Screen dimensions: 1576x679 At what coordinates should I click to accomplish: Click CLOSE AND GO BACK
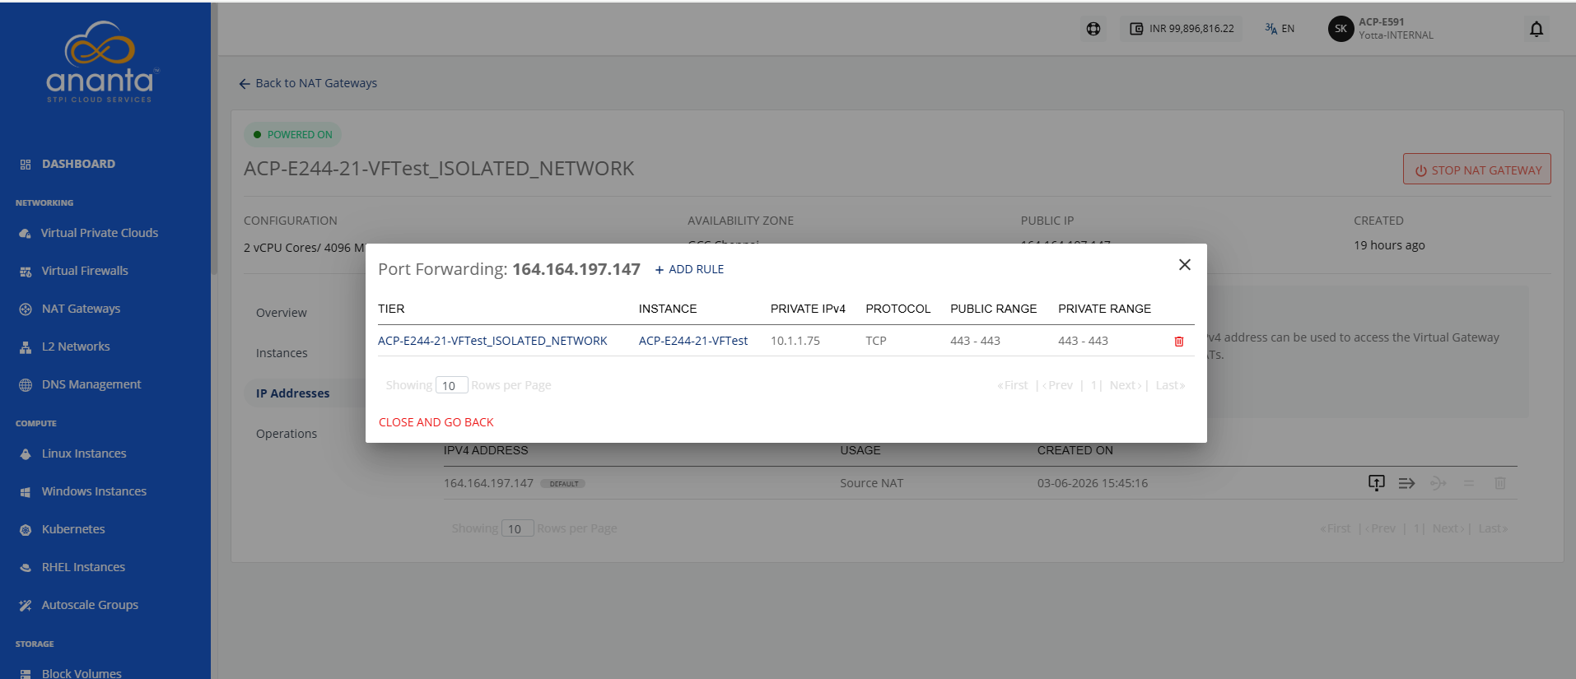click(x=436, y=422)
